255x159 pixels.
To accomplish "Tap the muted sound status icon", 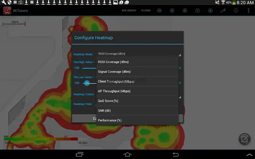I will pyautogui.click(x=217, y=2).
